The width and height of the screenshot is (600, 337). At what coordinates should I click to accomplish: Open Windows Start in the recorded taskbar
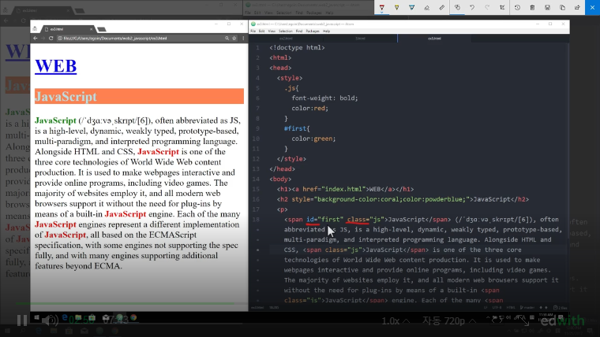click(x=37, y=317)
